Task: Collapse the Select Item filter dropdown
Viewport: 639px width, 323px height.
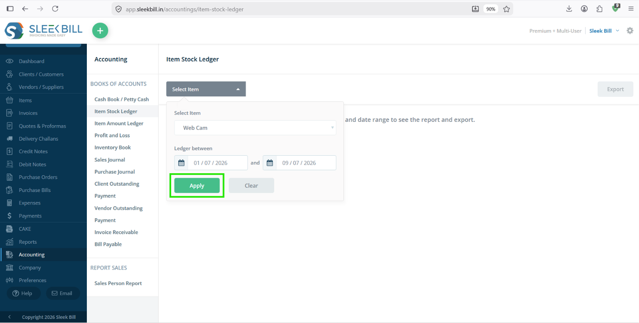Action: 206,89
